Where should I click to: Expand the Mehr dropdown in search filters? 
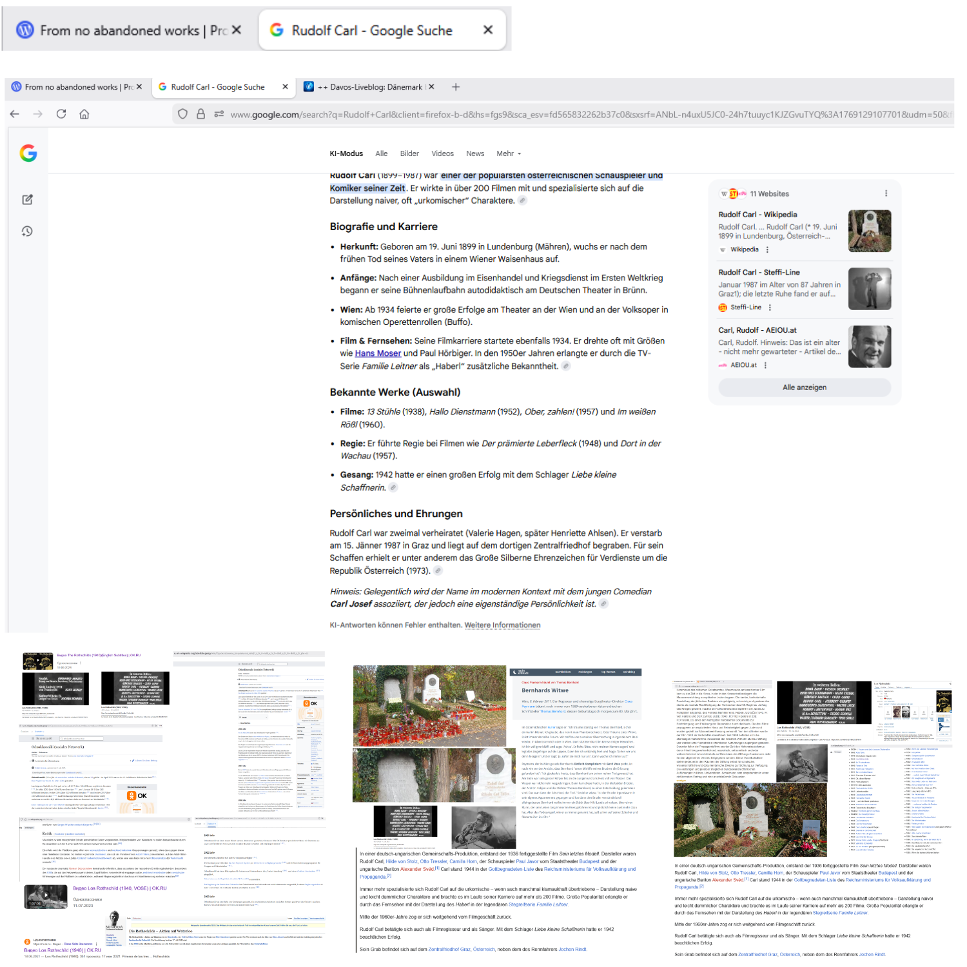(x=509, y=153)
